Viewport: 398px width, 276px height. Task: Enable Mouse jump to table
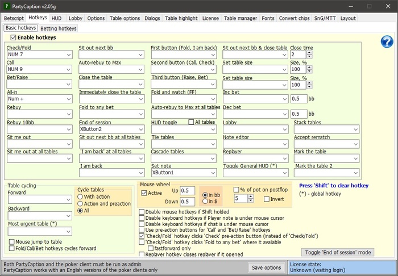click(11, 242)
